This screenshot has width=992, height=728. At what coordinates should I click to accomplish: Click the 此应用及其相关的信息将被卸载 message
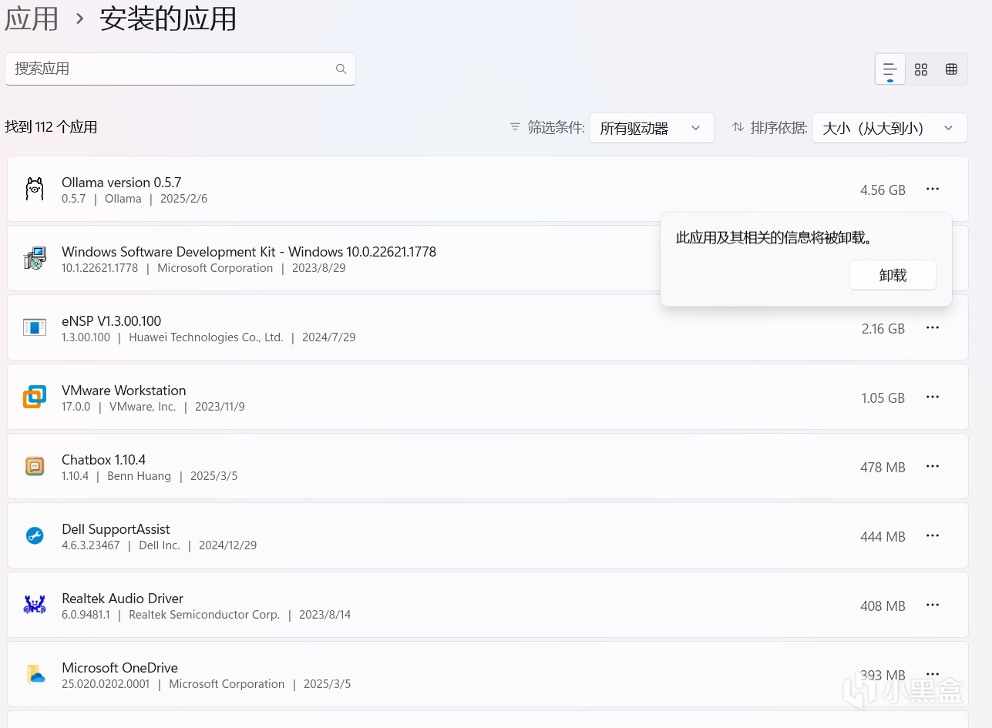tap(774, 238)
